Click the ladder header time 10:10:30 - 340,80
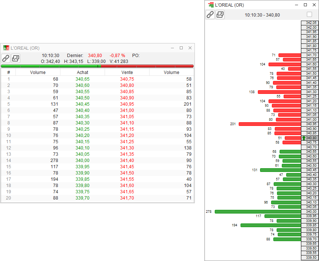 [262, 15]
